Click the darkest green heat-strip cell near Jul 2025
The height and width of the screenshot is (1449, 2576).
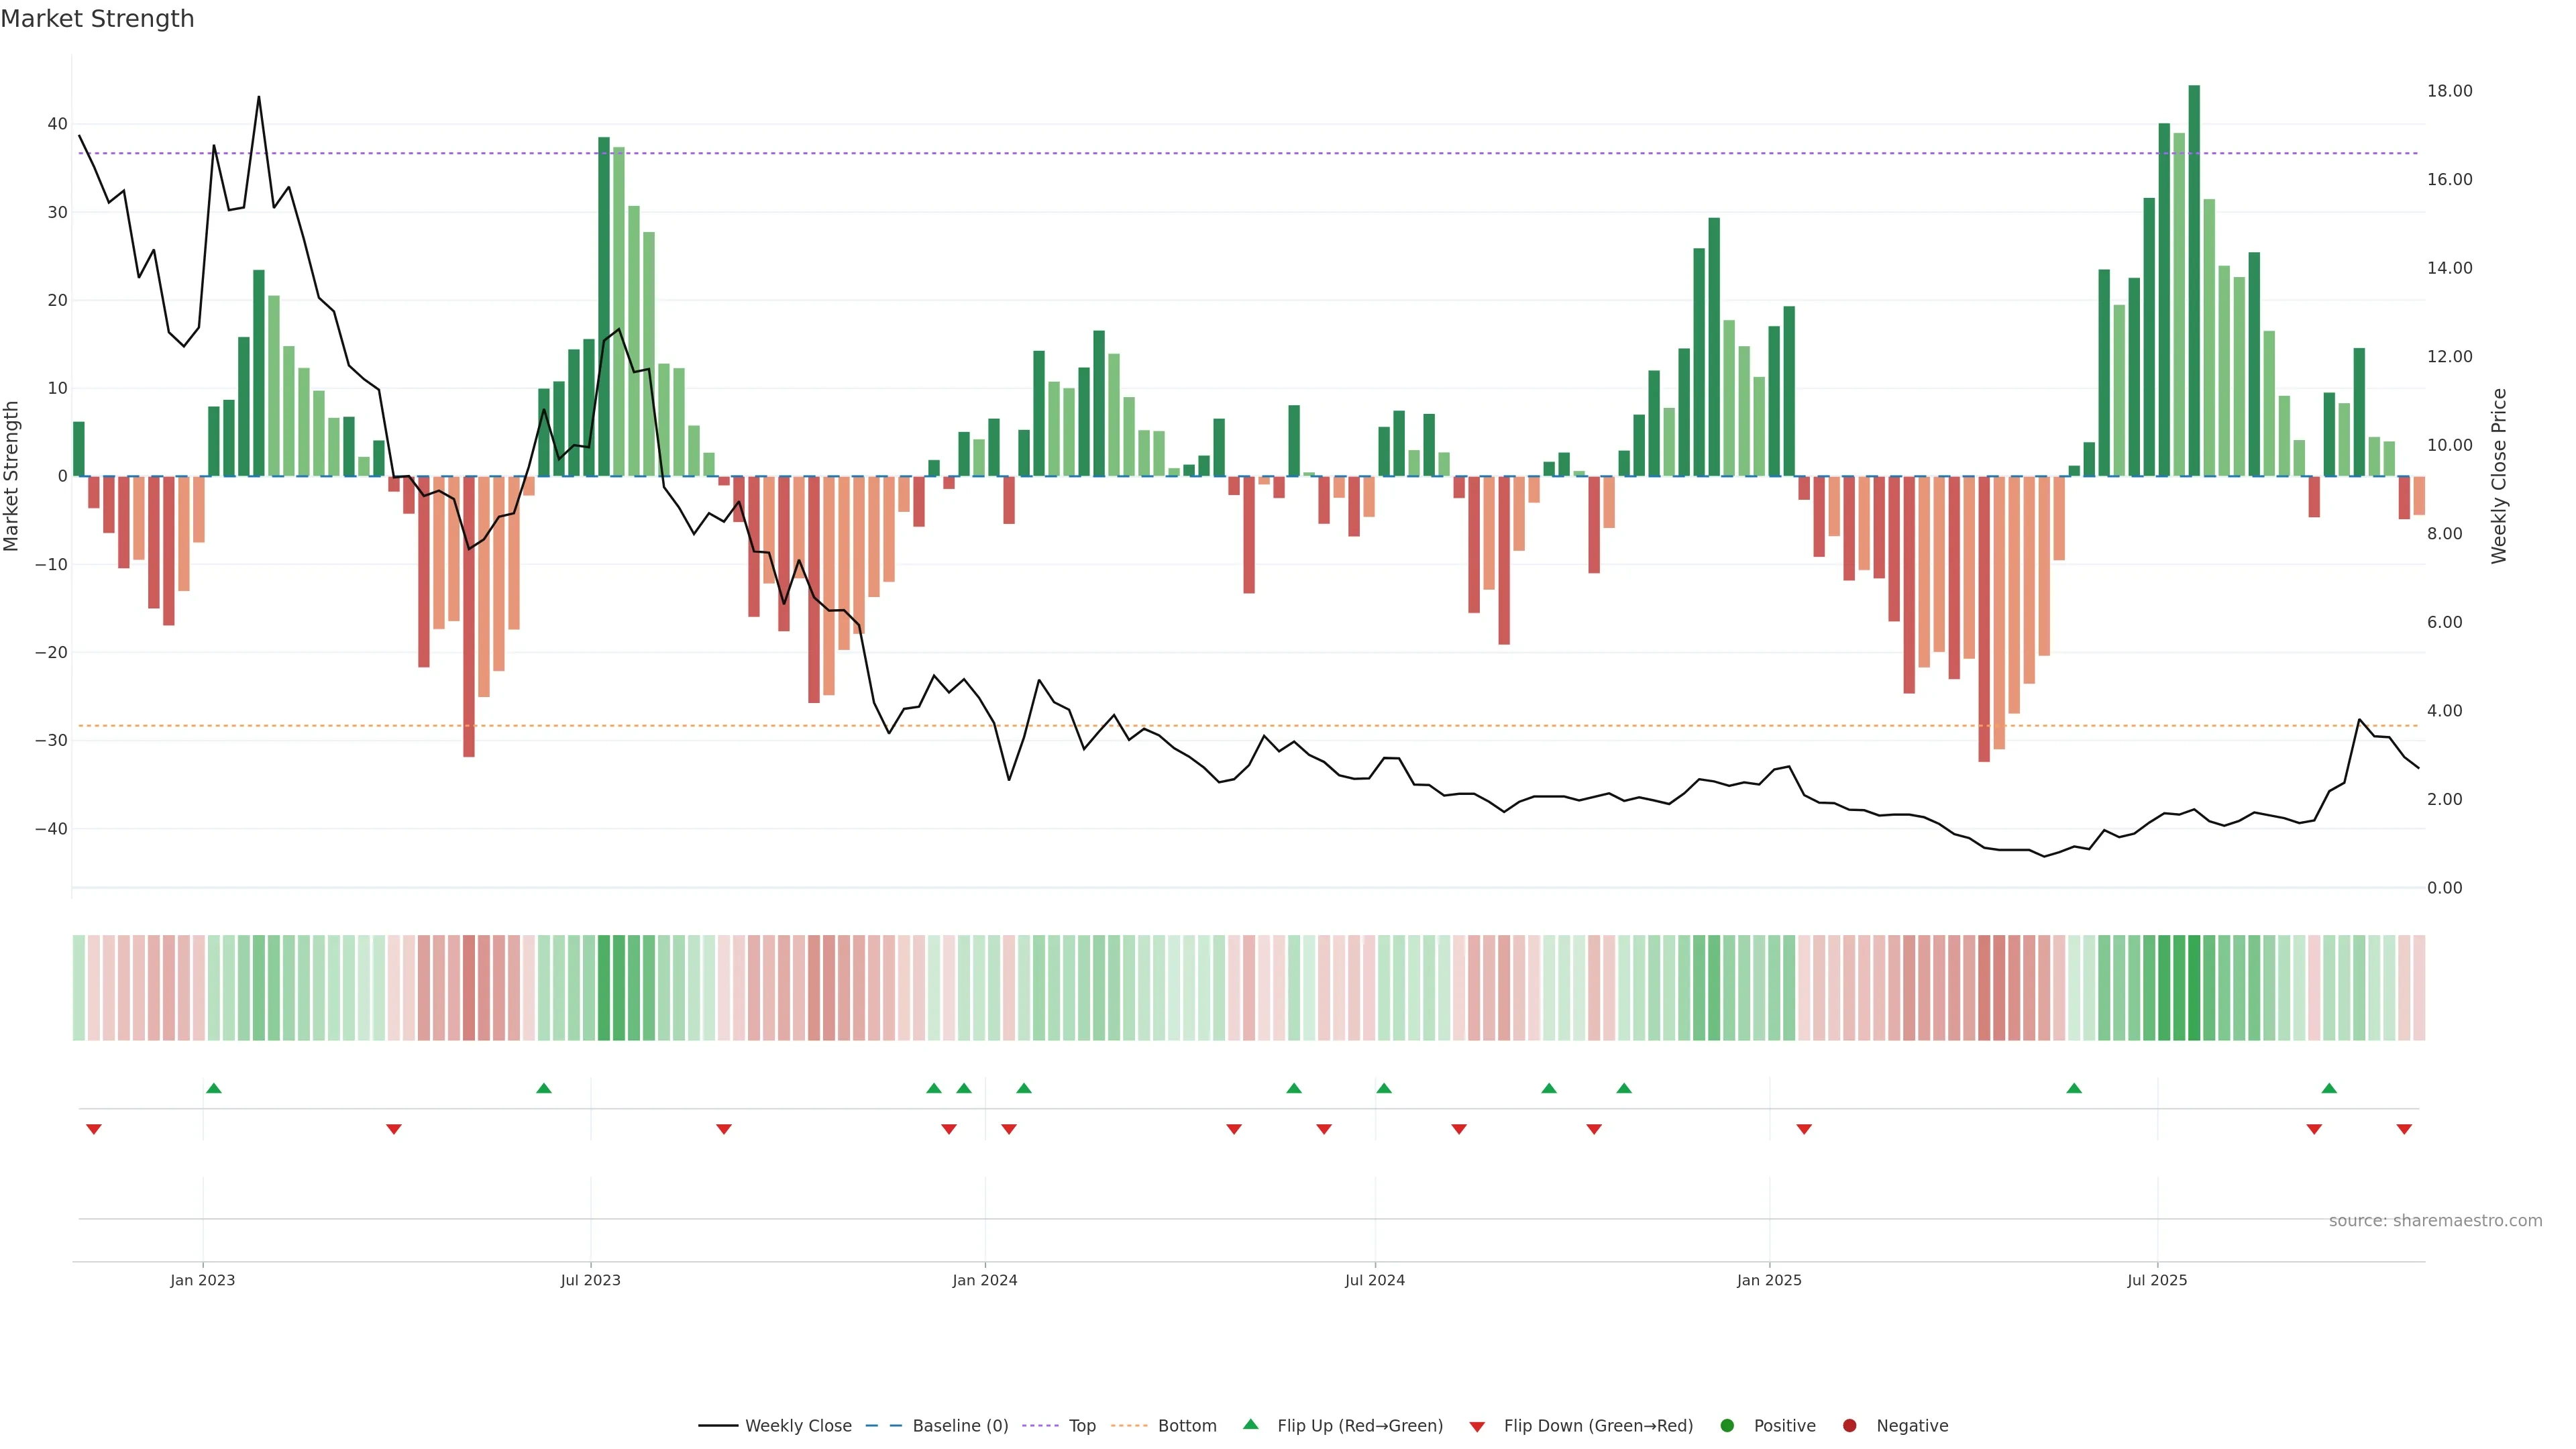[2194, 988]
